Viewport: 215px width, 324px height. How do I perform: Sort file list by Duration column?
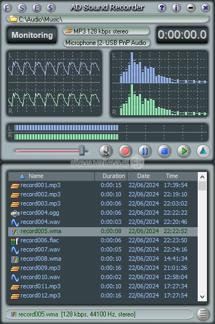111,176
